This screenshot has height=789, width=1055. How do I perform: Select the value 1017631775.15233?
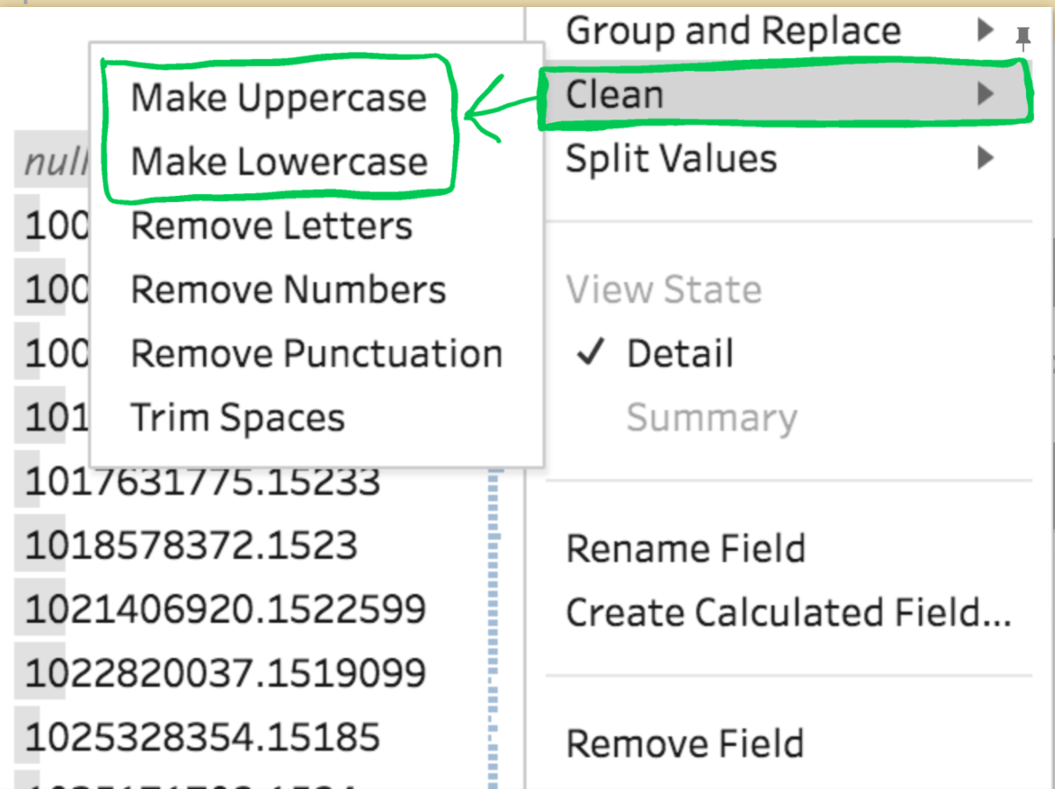click(x=203, y=481)
